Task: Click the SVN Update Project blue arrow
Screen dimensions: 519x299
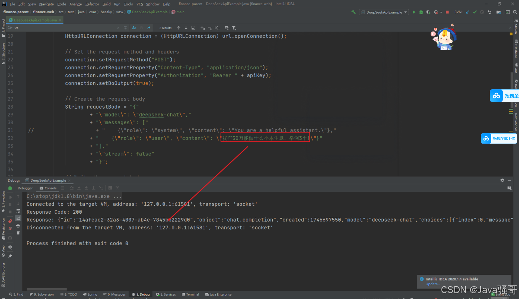Action: tap(467, 12)
